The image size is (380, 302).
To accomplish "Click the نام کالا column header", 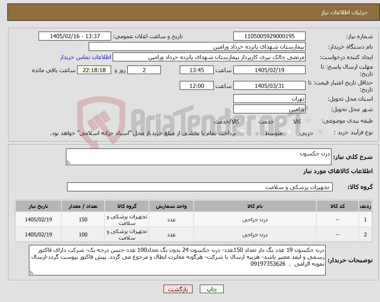I will point(255,206).
